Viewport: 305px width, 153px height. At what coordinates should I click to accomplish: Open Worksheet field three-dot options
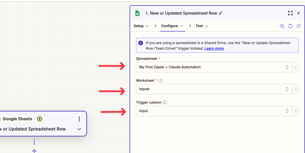tap(296, 89)
